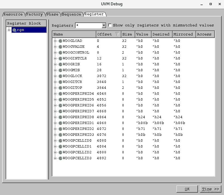Switch to the Resource tab
Viewport: 224px width, 195px height.
click(x=13, y=14)
